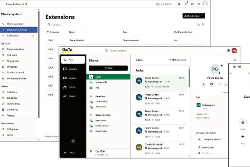Image resolution: width=250 pixels, height=167 pixels.
Task: Click Search contacts field in GoTo app
Action: [x=118, y=51]
